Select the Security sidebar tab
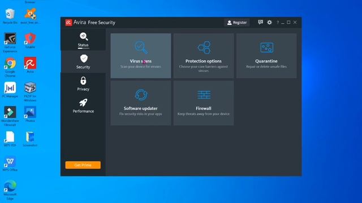The image size is (362, 203). 83,61
